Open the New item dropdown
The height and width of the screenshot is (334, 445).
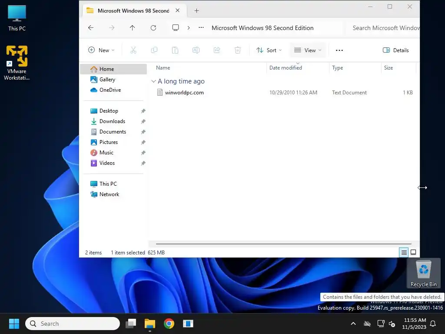tap(101, 50)
